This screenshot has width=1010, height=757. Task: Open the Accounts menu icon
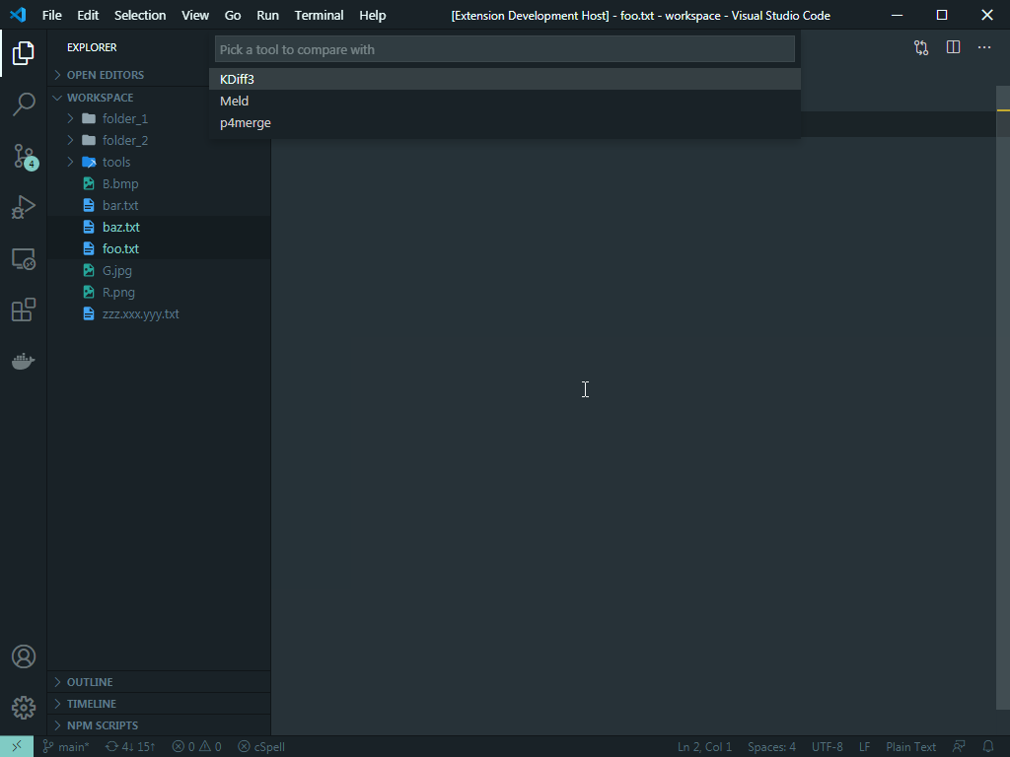[x=24, y=656]
